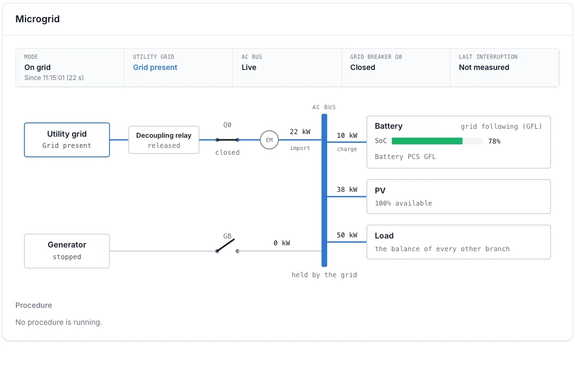This screenshot has height=381, width=575.
Task: Open the Battery card
Action: [459, 142]
